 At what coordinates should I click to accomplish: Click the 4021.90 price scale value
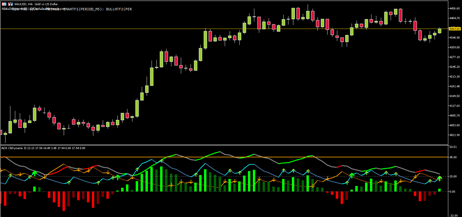pyautogui.click(x=454, y=135)
